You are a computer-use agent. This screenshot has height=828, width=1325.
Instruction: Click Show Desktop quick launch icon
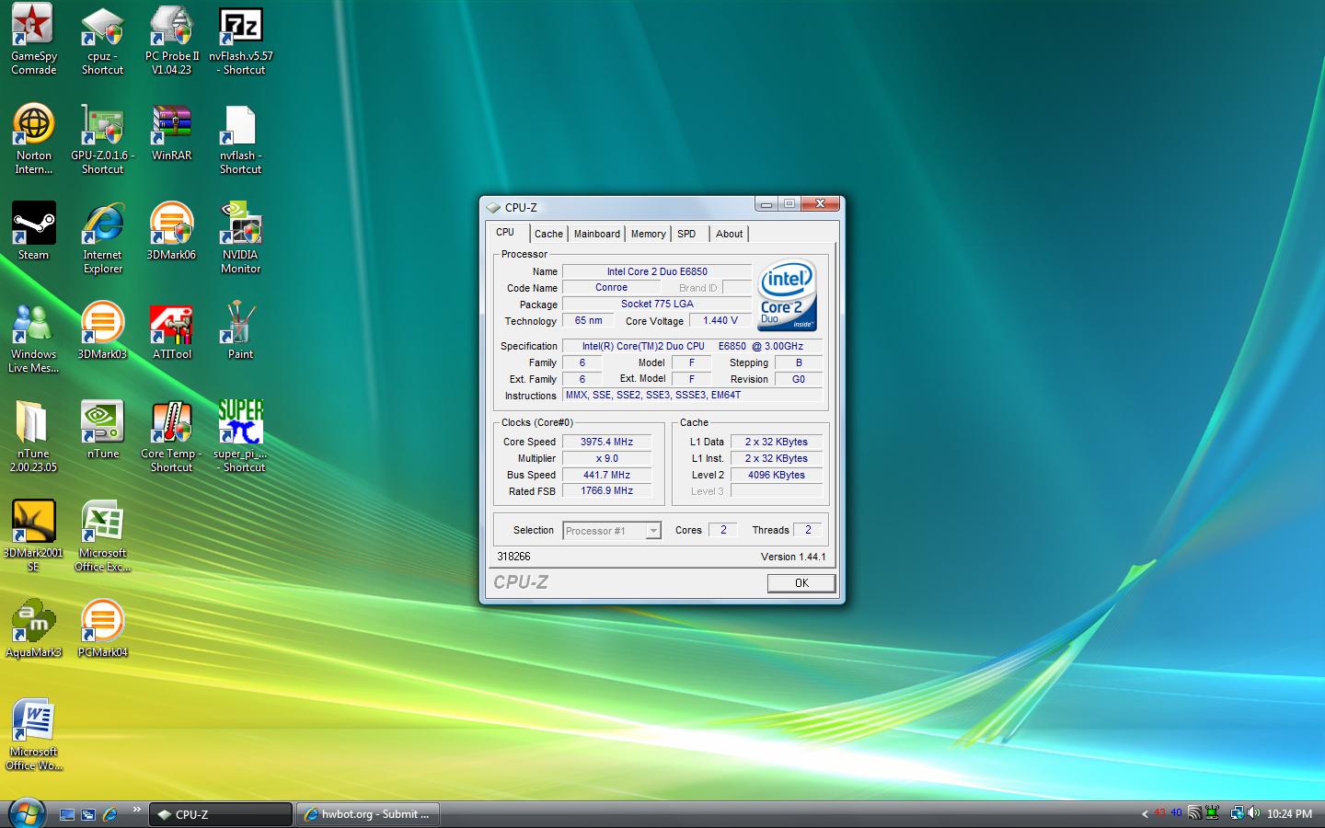coord(67,814)
